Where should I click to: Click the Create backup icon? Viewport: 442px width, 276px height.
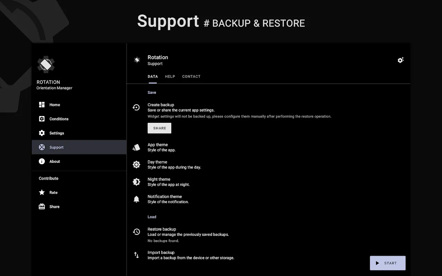tap(136, 107)
